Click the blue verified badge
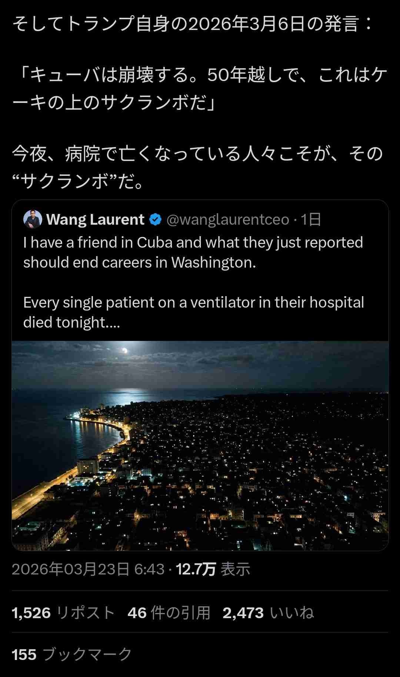This screenshot has height=677, width=400. tap(155, 220)
